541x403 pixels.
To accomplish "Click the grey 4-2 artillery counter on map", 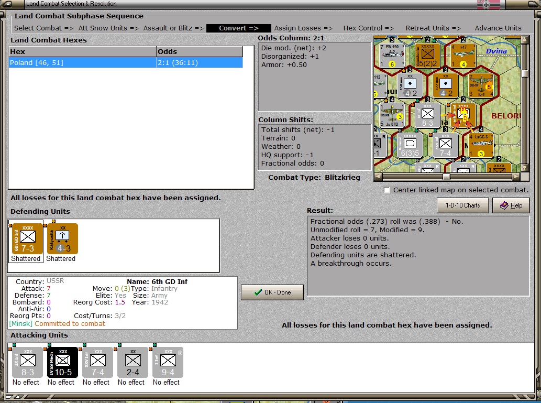I will click(410, 85).
